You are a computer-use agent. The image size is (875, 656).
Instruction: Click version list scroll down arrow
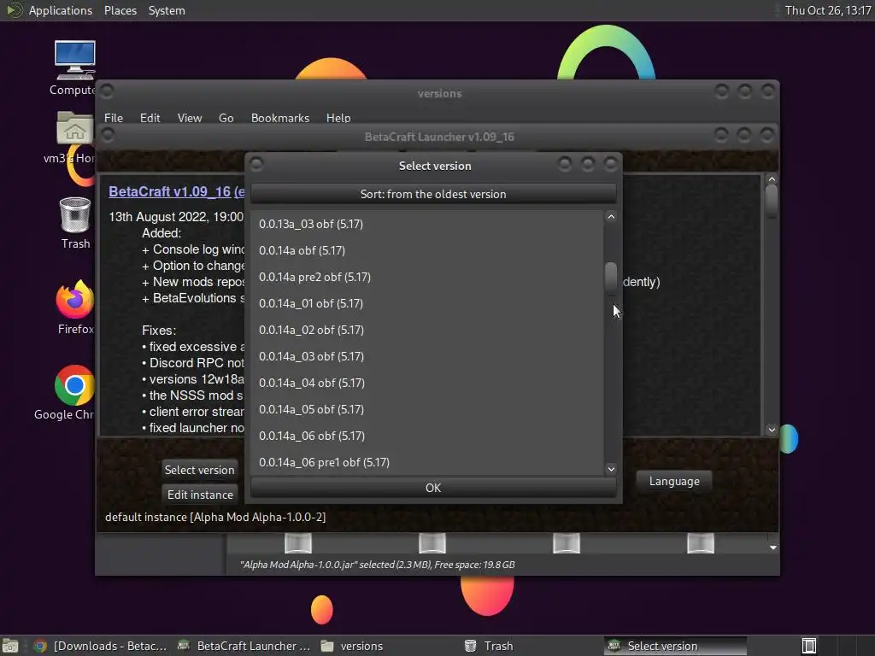coord(611,469)
